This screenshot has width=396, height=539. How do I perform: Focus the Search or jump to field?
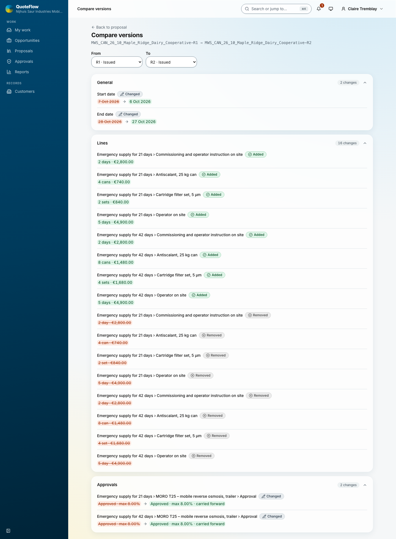[276, 9]
